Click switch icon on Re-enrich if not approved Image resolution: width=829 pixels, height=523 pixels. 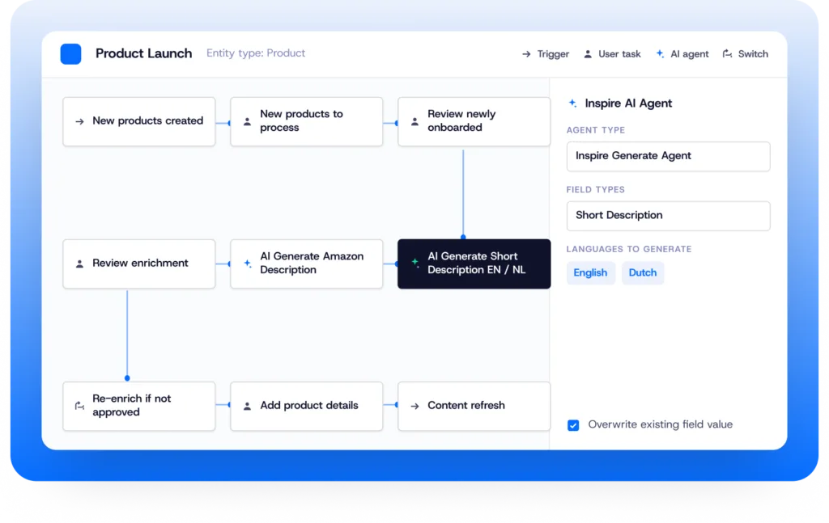pyautogui.click(x=79, y=405)
